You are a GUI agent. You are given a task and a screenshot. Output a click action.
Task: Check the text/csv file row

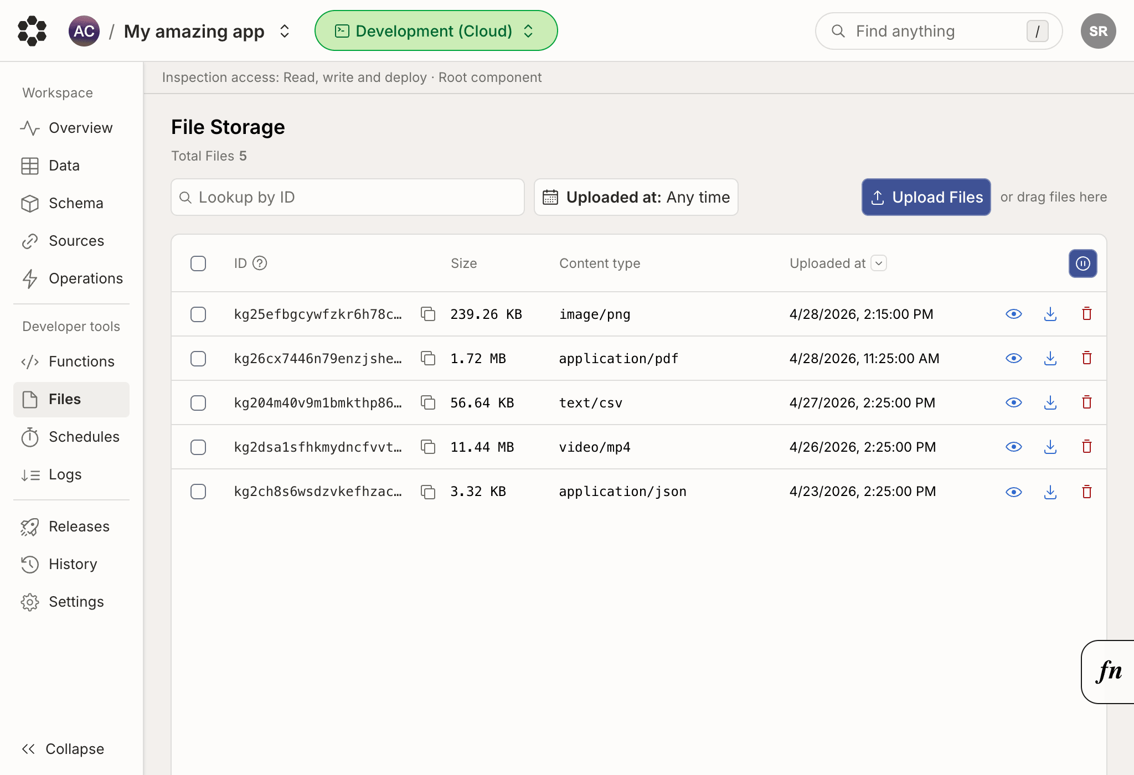click(x=198, y=403)
